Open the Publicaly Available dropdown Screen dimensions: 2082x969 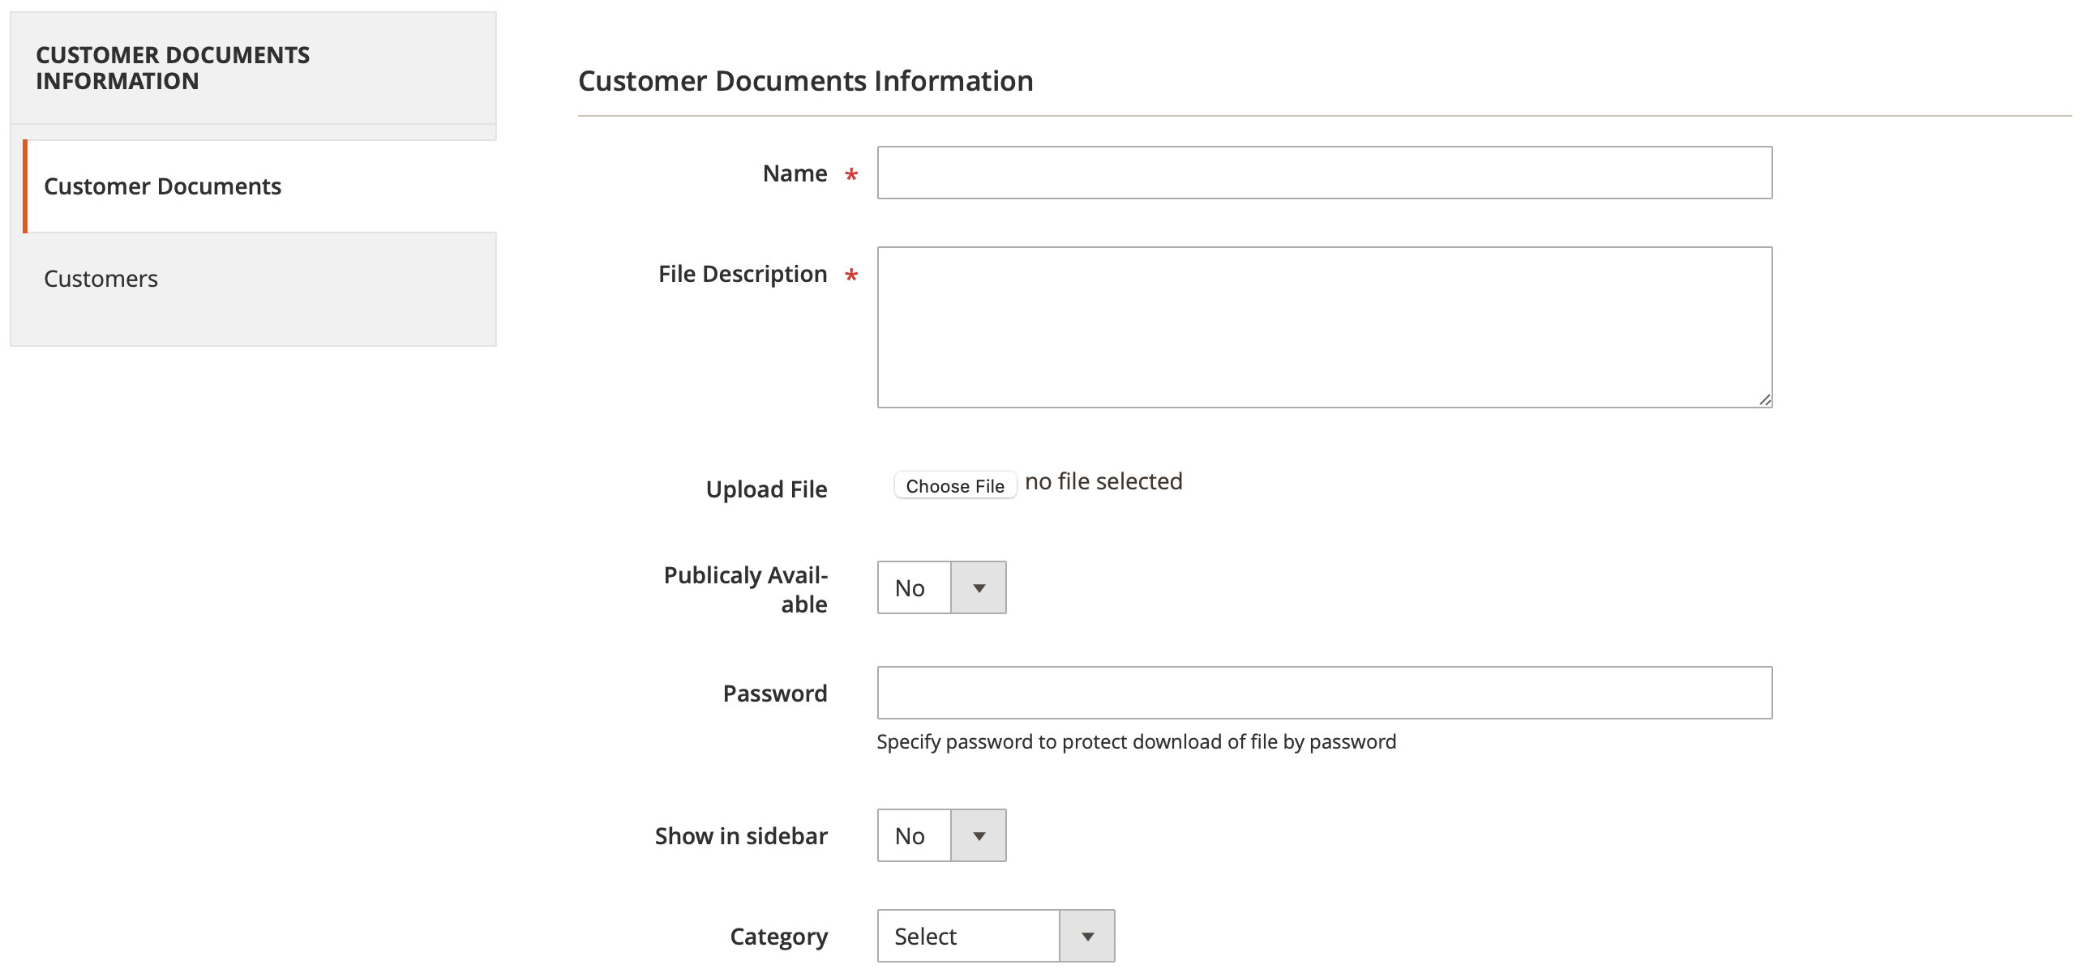pos(941,587)
